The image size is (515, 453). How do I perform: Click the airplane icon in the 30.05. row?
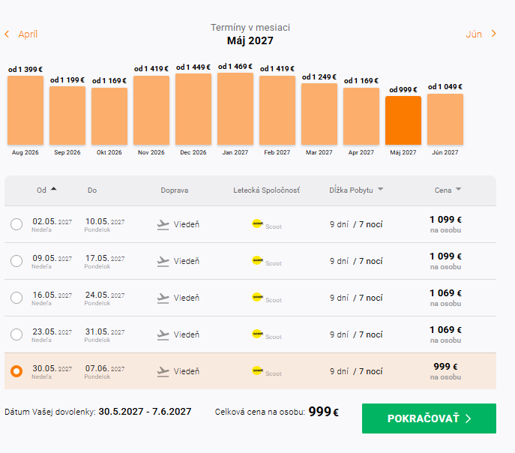point(163,372)
